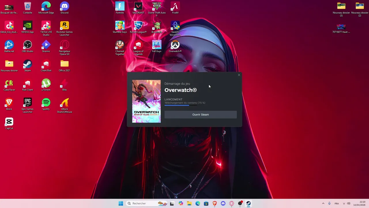Viewport: 369px width, 208px height.
Task: Switch to OBS Studio in the taskbar
Action: (240, 203)
